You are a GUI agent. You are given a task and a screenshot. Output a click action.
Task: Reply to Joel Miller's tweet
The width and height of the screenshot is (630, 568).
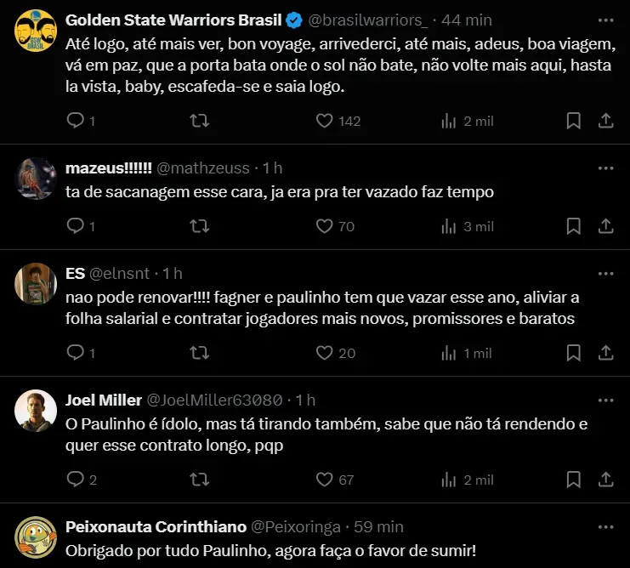76,480
